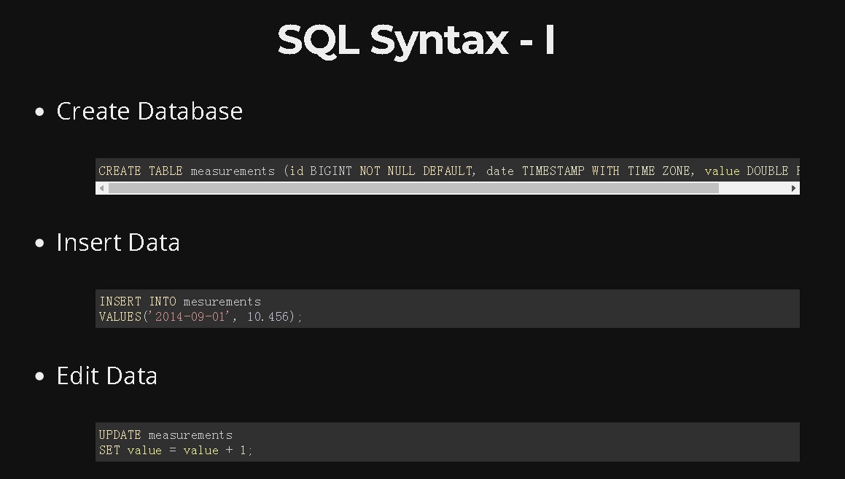Click the DOUBLE keyword at the code block's edge

(767, 171)
